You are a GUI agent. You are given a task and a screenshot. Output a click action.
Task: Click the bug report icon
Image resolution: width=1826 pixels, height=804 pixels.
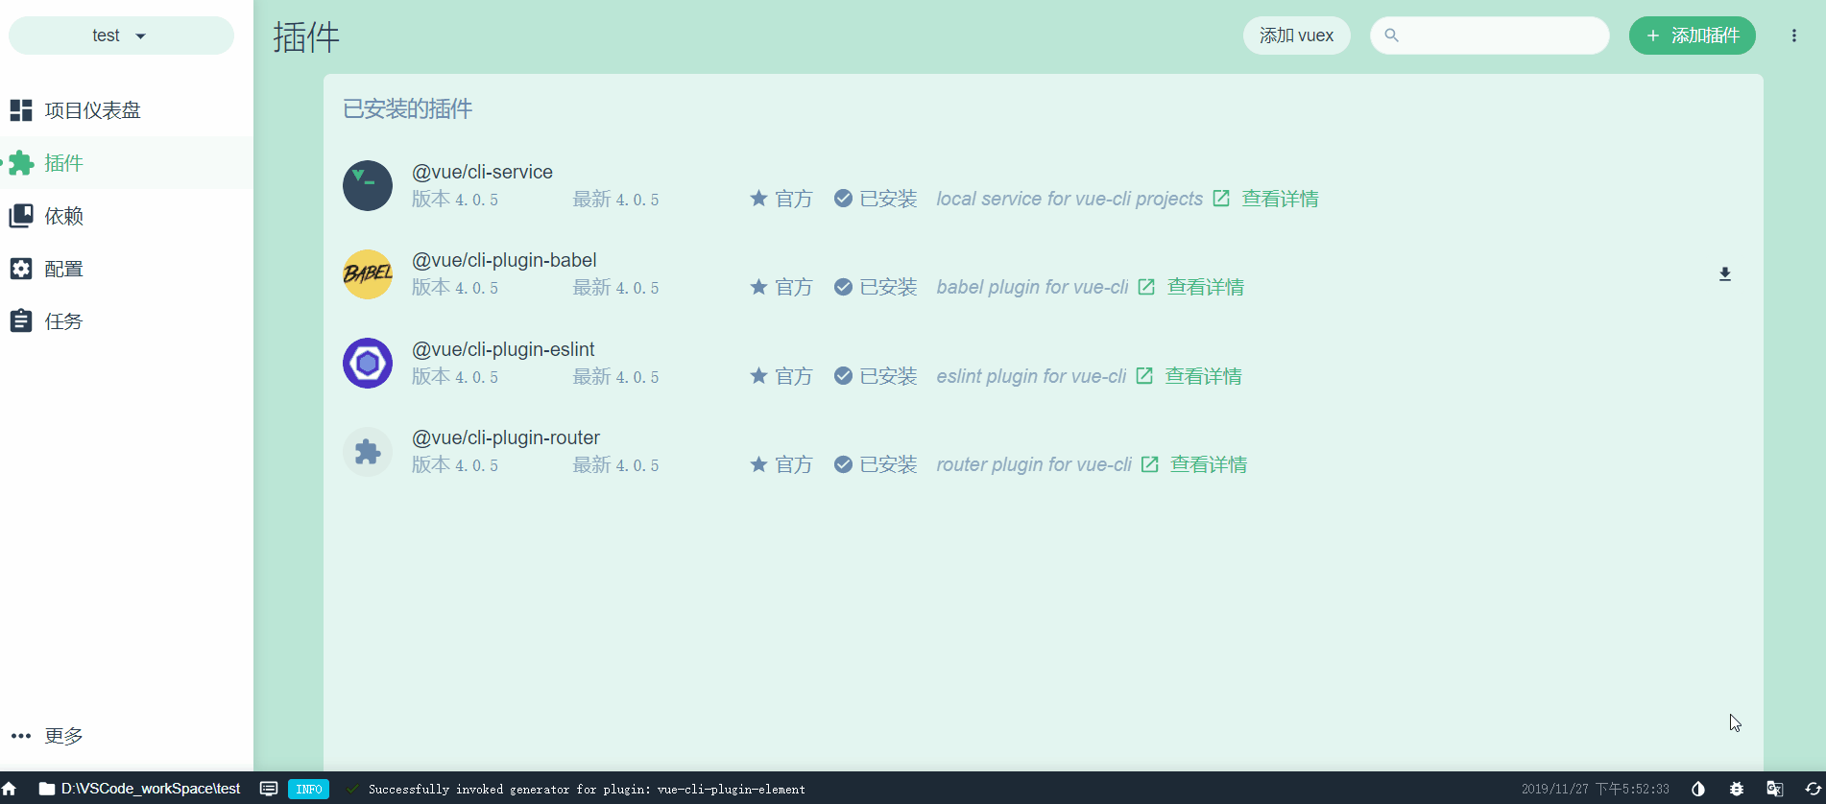1737,789
